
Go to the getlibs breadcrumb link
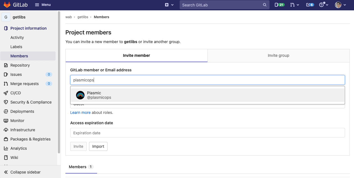click(x=83, y=17)
